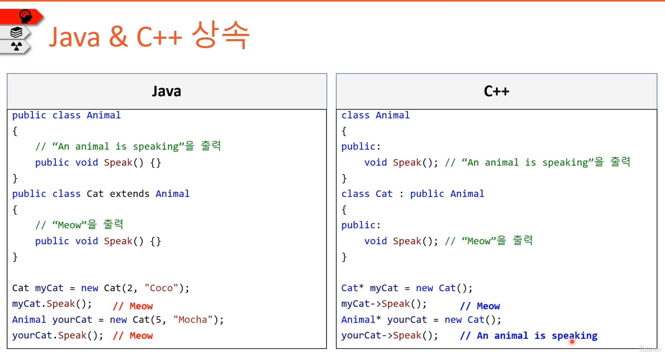Image resolution: width=665 pixels, height=352 pixels.
Task: Click 'myCat.Speak();' in the Java panel
Action: pyautogui.click(x=52, y=304)
